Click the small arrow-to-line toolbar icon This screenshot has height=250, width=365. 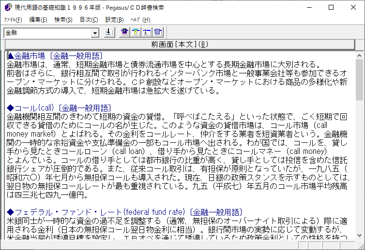(147, 32)
